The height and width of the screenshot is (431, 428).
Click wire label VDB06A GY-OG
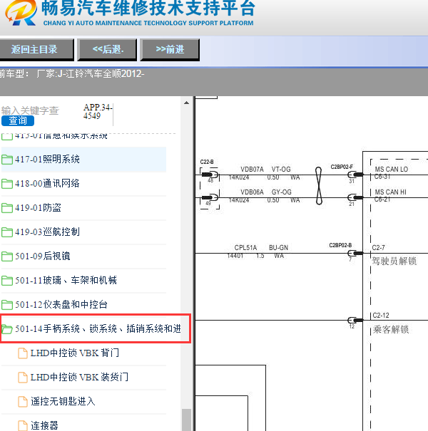point(266,192)
